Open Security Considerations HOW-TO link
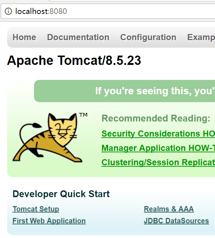The image size is (215, 238). pyautogui.click(x=158, y=134)
